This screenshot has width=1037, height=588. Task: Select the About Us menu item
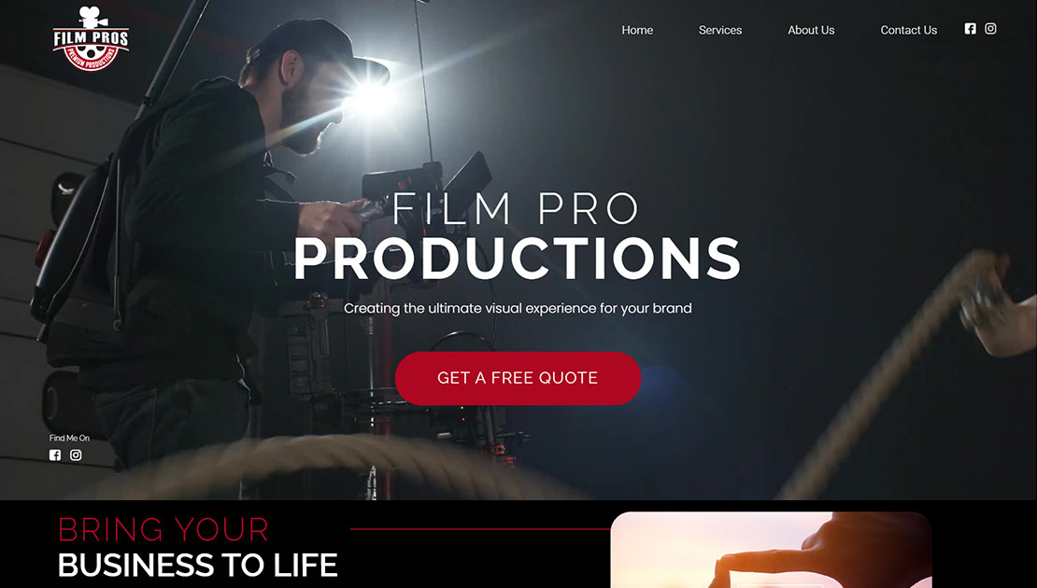click(x=811, y=30)
